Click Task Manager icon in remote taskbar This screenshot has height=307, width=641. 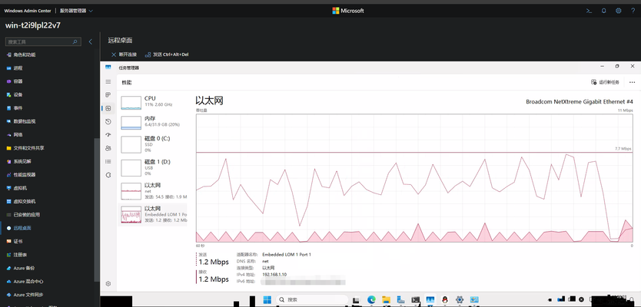[430, 299]
